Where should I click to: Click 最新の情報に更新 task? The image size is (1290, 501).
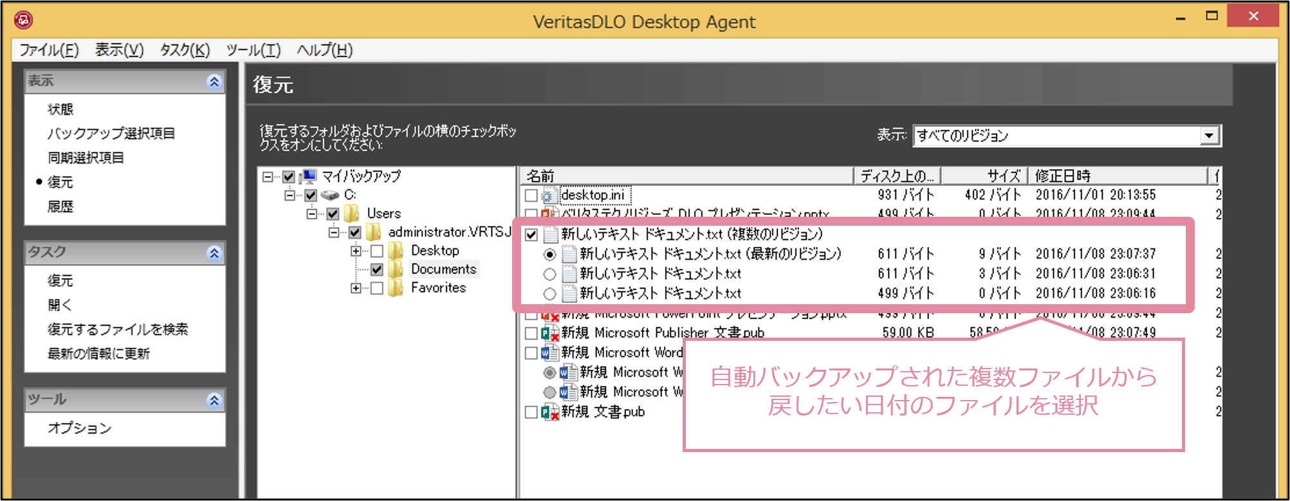(98, 354)
